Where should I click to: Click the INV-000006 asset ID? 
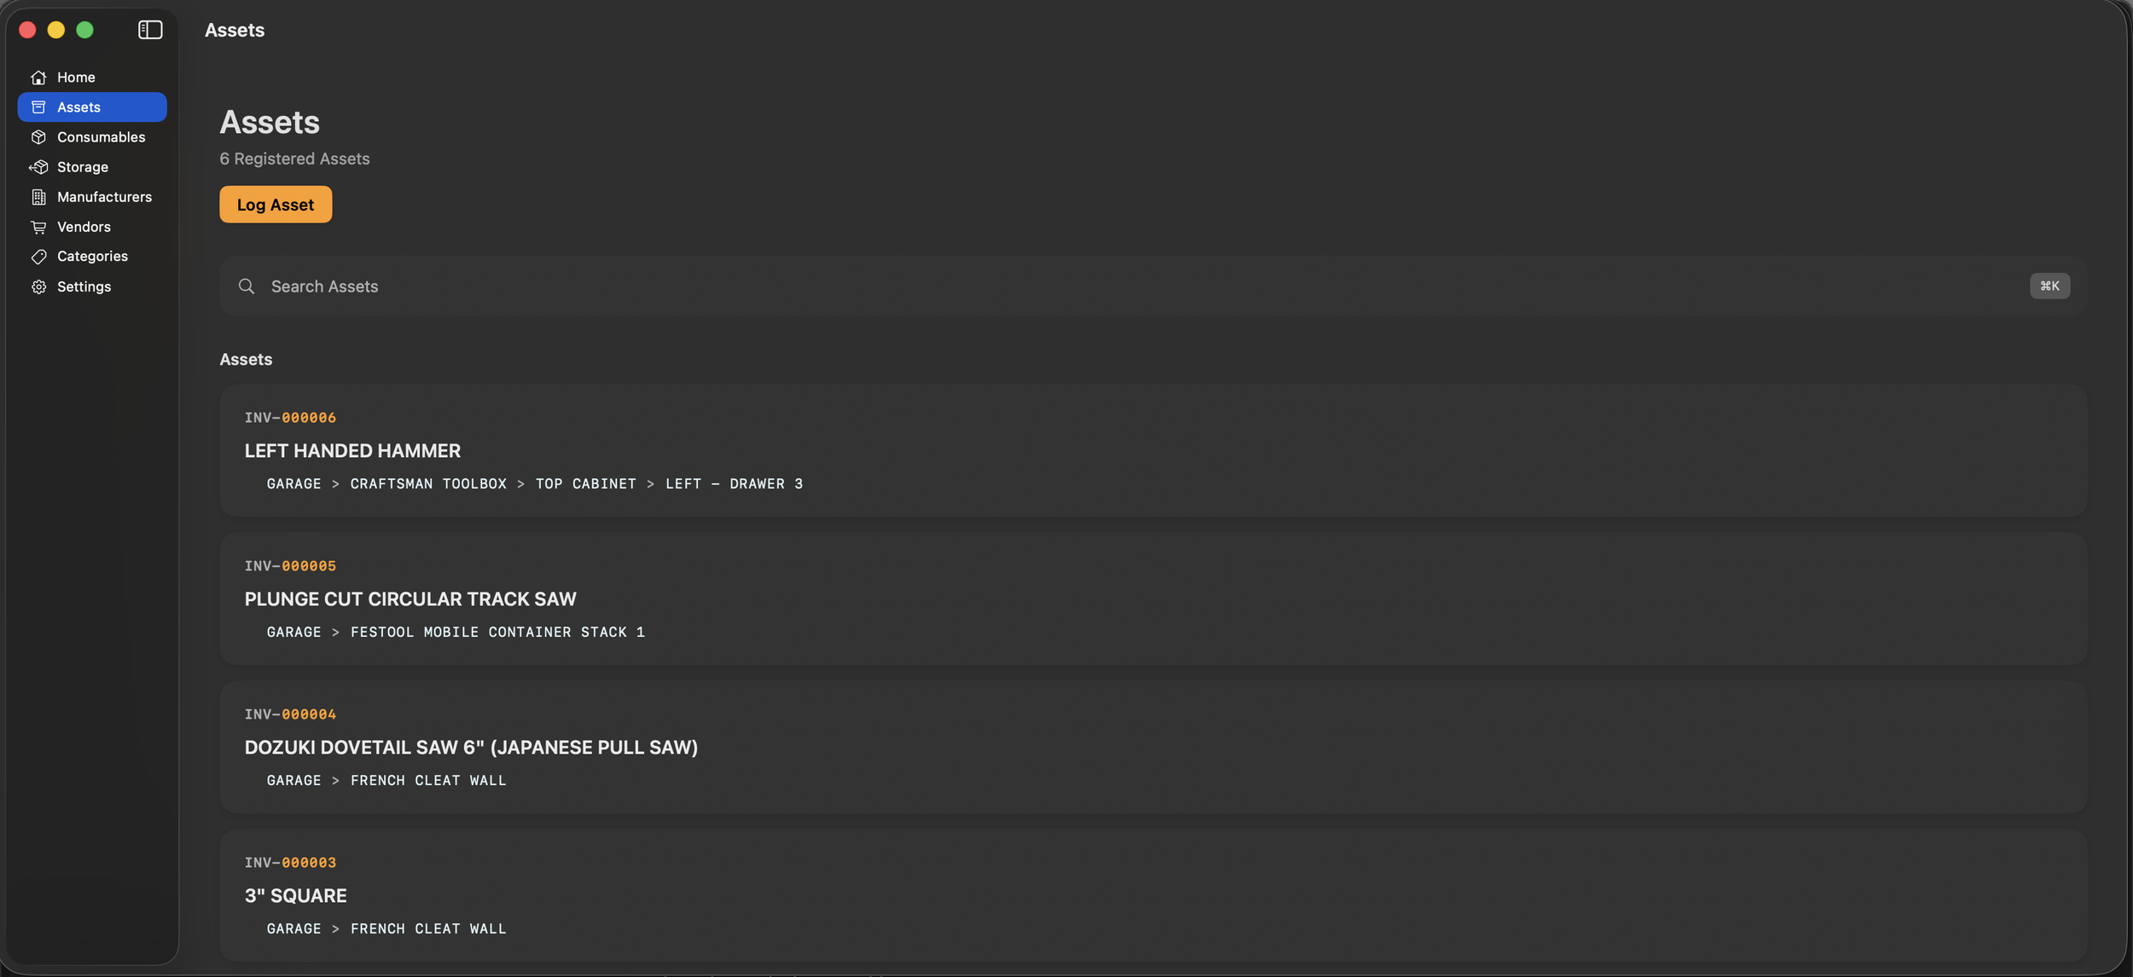pos(290,418)
